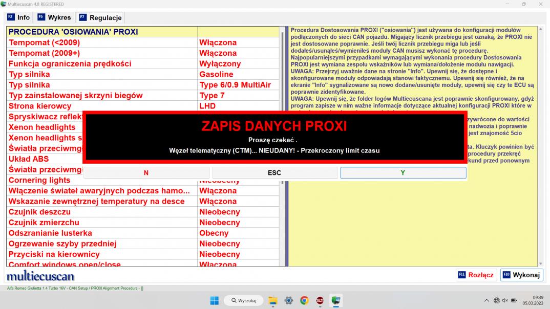Click the ZAPIS DANYCH PROXI heading

click(274, 126)
